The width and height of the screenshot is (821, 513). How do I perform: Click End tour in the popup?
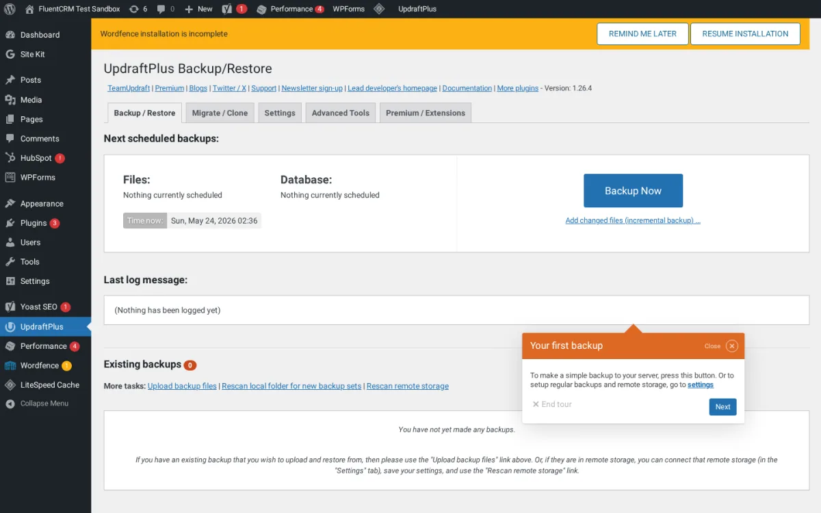tap(552, 404)
